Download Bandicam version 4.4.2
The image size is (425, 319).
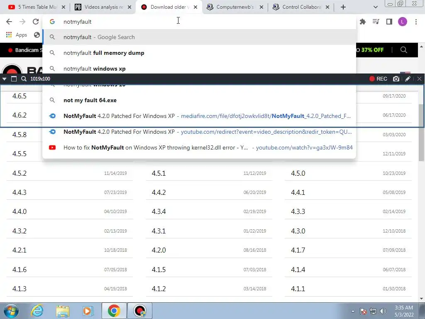tap(159, 192)
